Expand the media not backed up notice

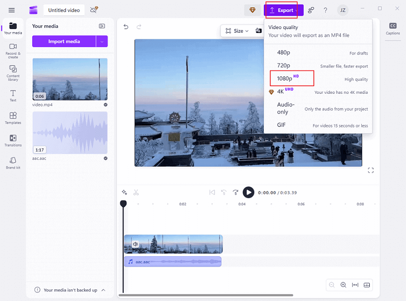point(103,290)
